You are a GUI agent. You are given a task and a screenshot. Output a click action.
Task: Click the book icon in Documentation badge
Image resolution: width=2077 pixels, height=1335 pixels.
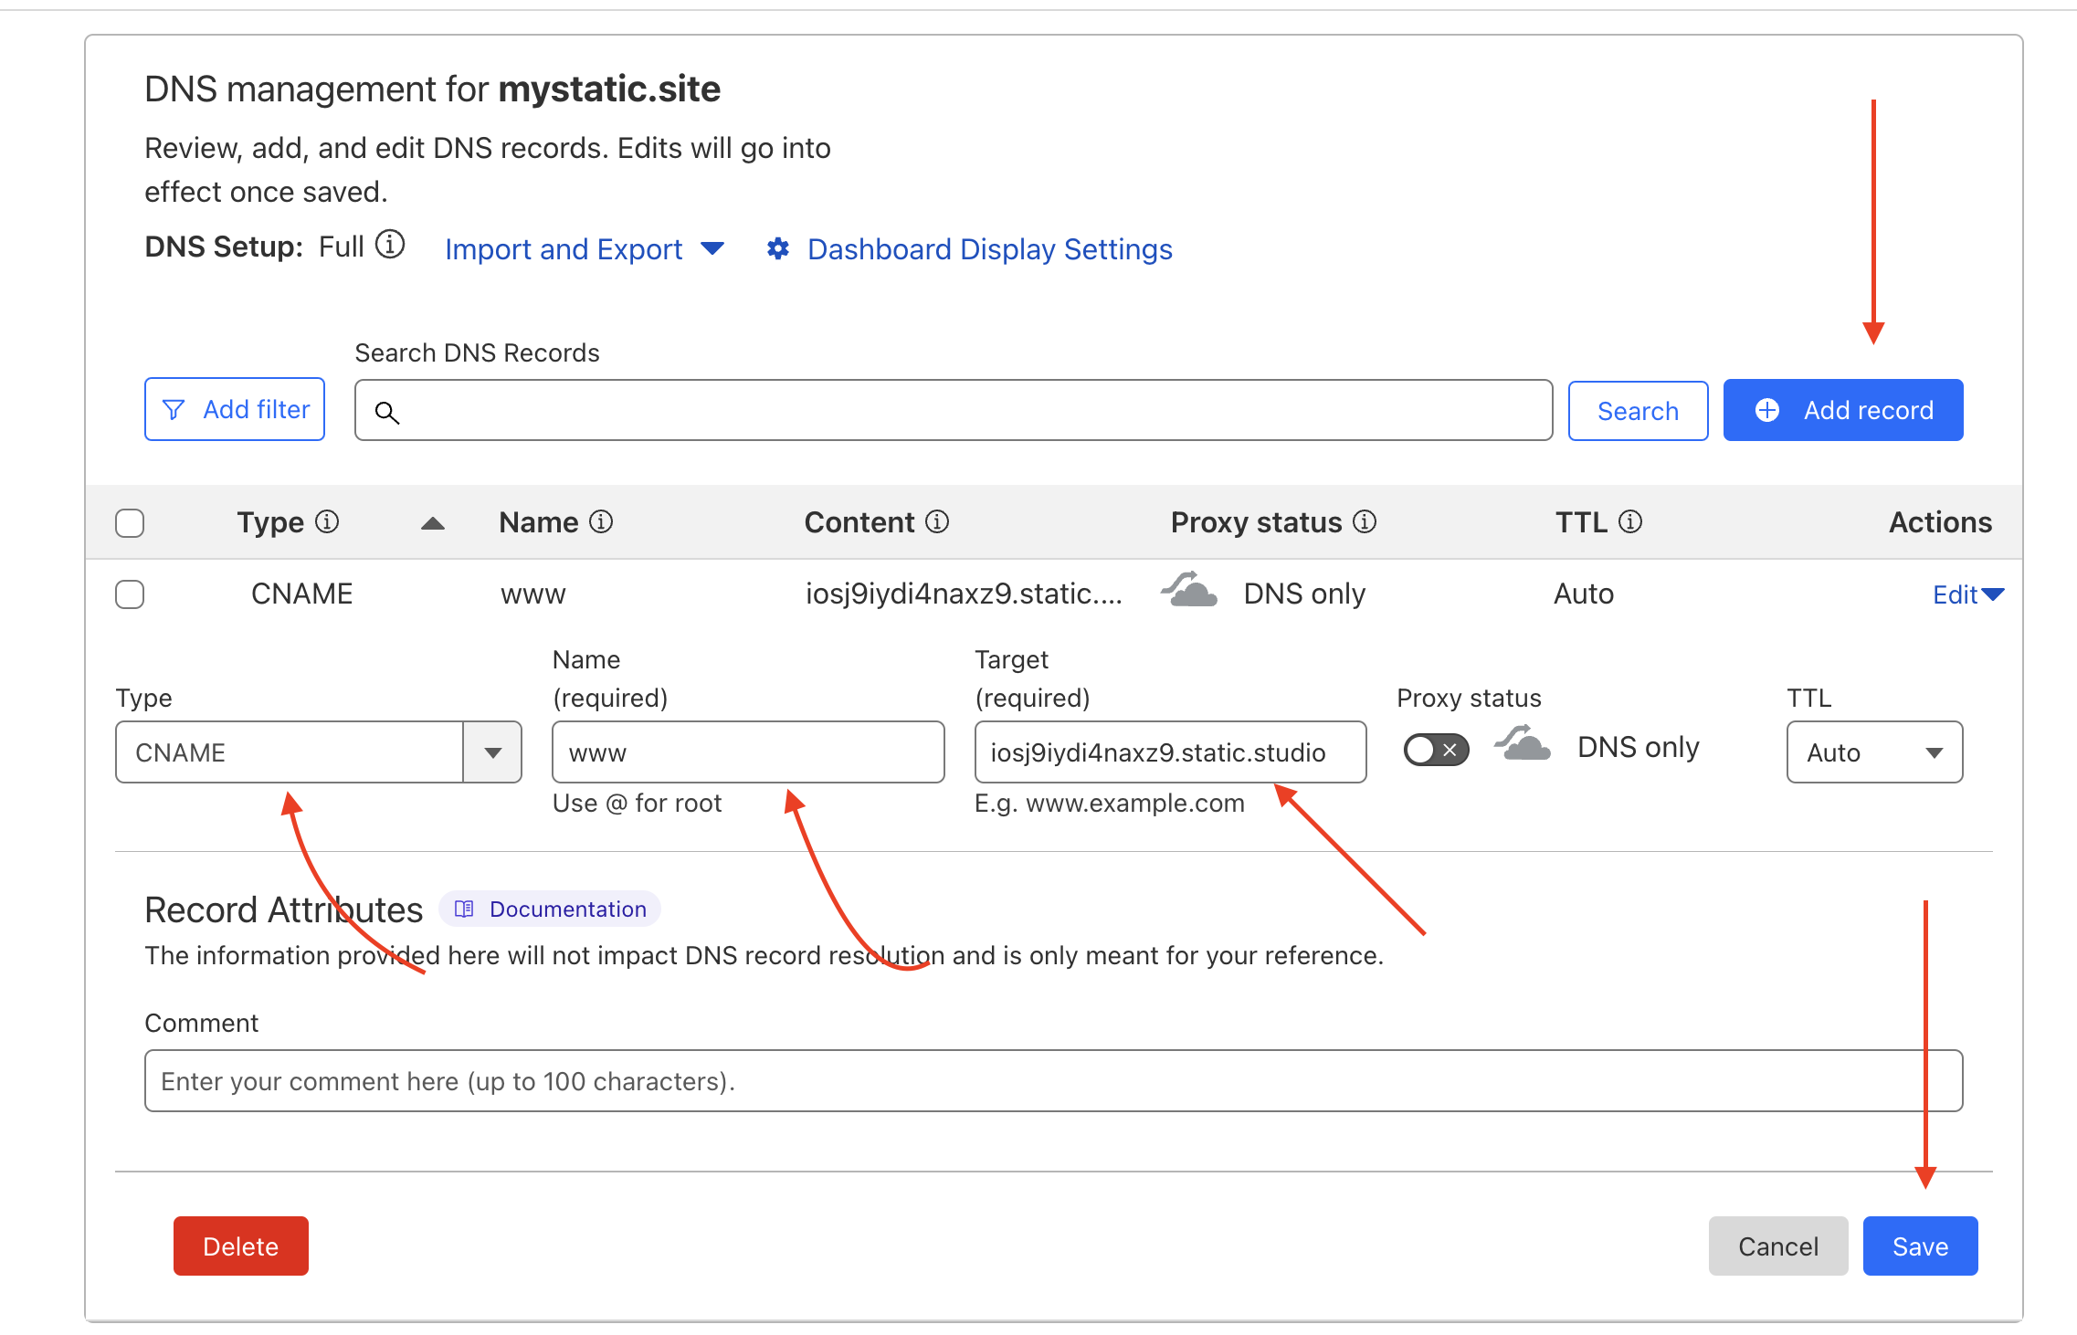(x=464, y=909)
